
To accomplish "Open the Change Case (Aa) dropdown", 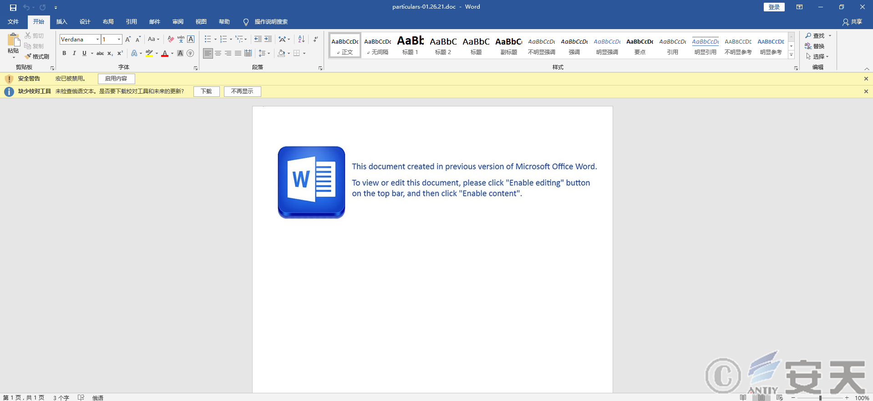I will [x=153, y=39].
